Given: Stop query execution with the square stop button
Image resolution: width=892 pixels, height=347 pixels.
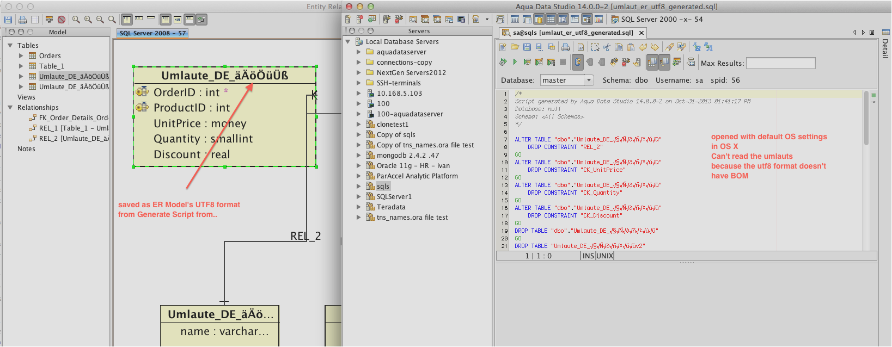Looking at the screenshot, I should click(x=563, y=63).
